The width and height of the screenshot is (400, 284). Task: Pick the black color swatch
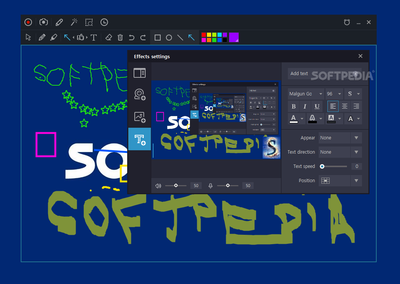point(225,40)
